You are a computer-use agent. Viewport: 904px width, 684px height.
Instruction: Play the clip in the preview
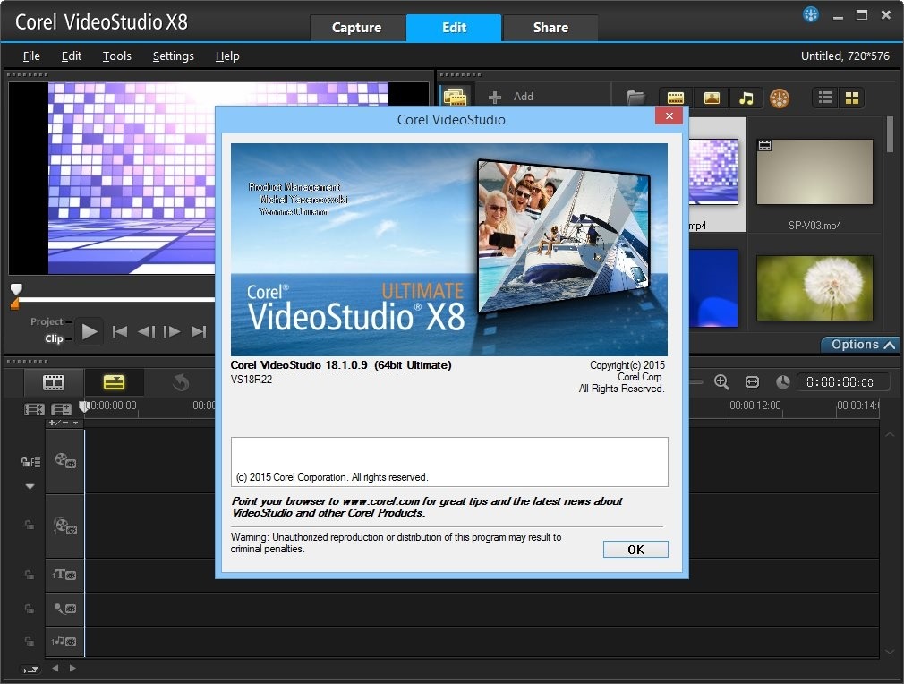pyautogui.click(x=89, y=331)
